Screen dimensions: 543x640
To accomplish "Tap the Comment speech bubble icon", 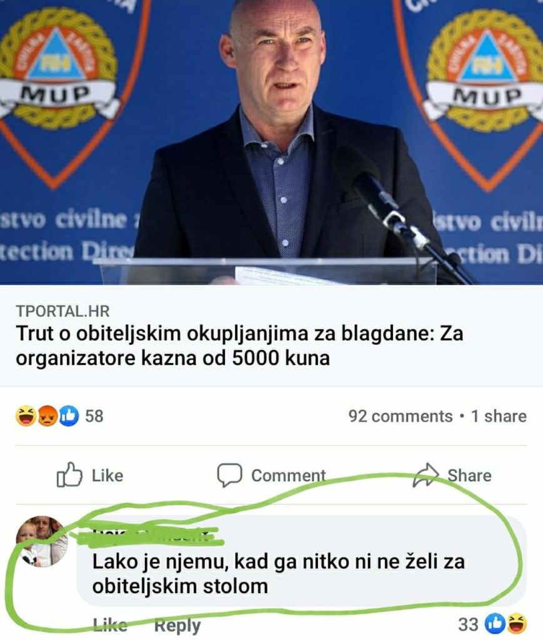I will pyautogui.click(x=229, y=475).
